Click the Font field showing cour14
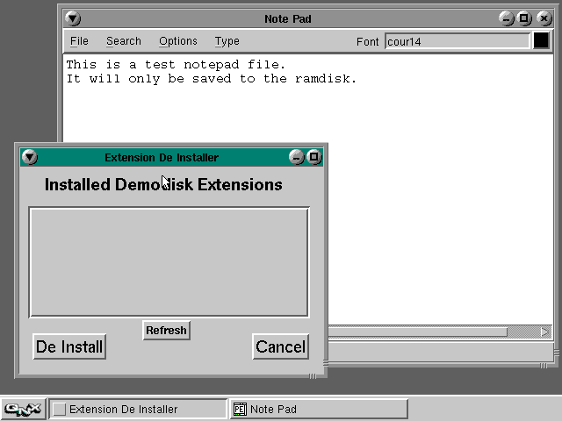This screenshot has height=421, width=562. (x=457, y=41)
